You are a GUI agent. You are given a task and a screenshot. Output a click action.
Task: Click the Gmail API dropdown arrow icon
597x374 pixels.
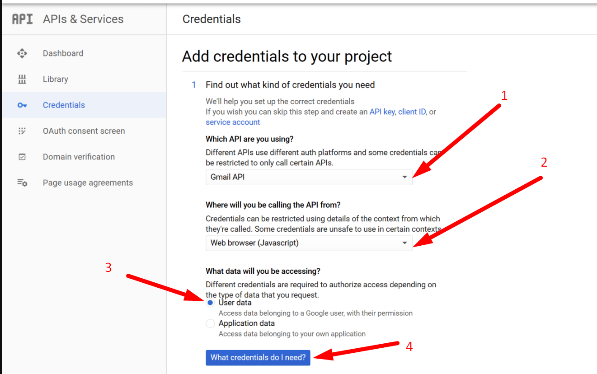(404, 177)
